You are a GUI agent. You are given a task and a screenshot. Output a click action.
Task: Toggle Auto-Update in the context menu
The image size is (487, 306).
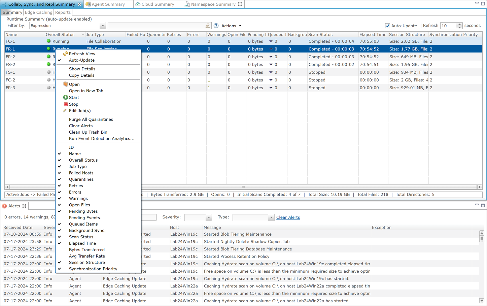point(82,60)
